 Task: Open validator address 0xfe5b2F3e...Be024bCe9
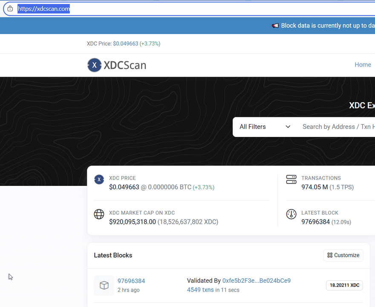pos(256,281)
